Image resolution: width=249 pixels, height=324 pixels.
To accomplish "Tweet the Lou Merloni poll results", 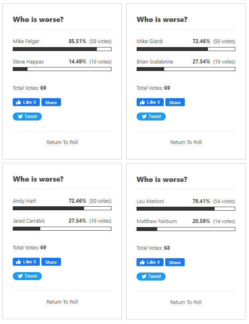I will click(x=151, y=277).
